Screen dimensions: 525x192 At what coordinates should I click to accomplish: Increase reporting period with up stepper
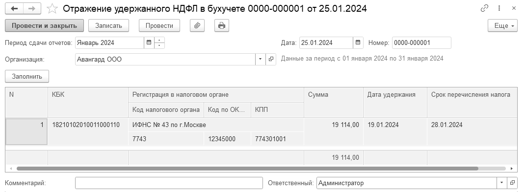(159, 40)
